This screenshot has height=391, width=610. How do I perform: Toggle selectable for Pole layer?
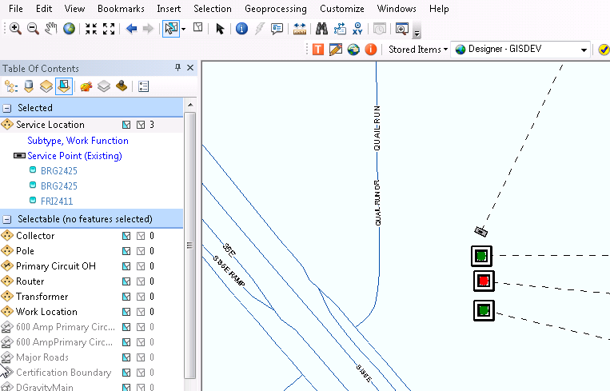(x=126, y=251)
